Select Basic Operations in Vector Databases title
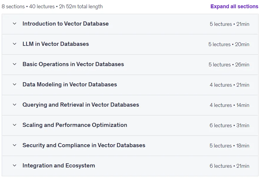 pyautogui.click(x=73, y=64)
